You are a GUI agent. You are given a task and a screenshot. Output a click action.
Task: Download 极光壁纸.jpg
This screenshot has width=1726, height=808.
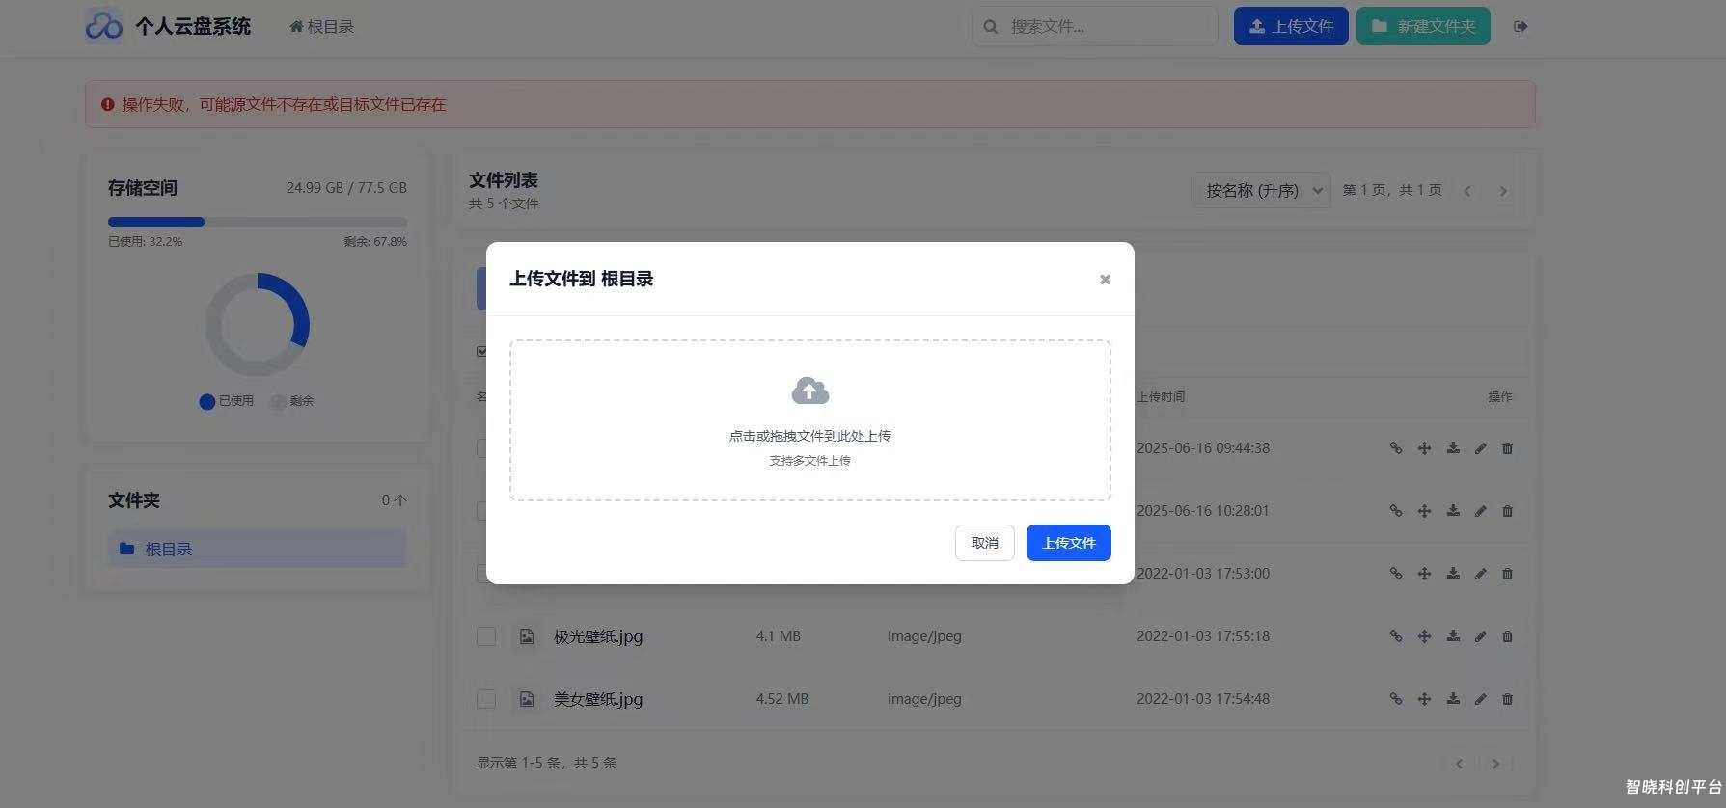click(x=1453, y=636)
